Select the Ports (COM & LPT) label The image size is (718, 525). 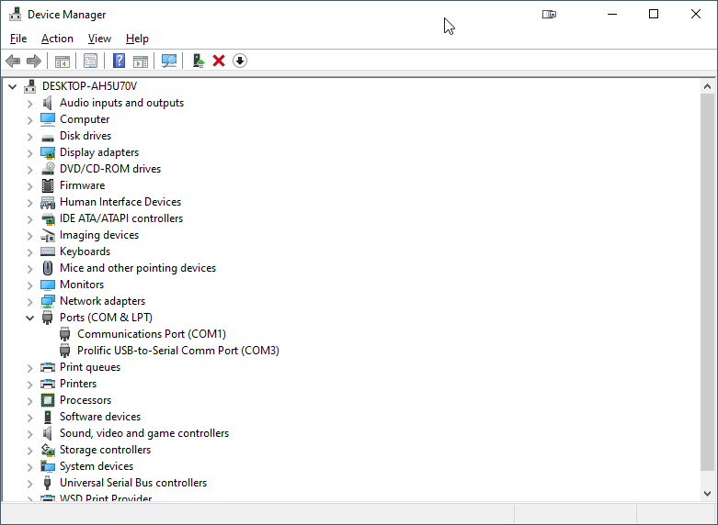point(106,318)
